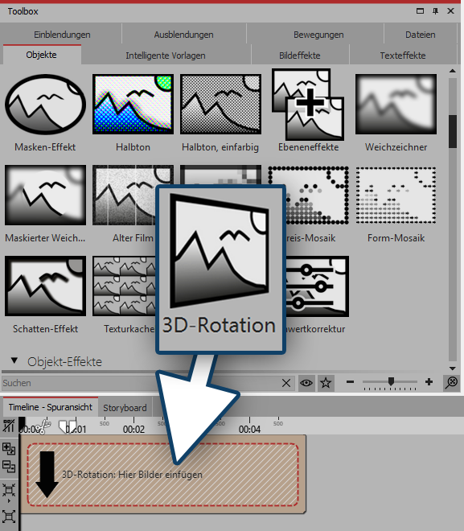Click the 00:02 mark on timeline ruler
Screen dimensions: 464x531
(x=133, y=430)
